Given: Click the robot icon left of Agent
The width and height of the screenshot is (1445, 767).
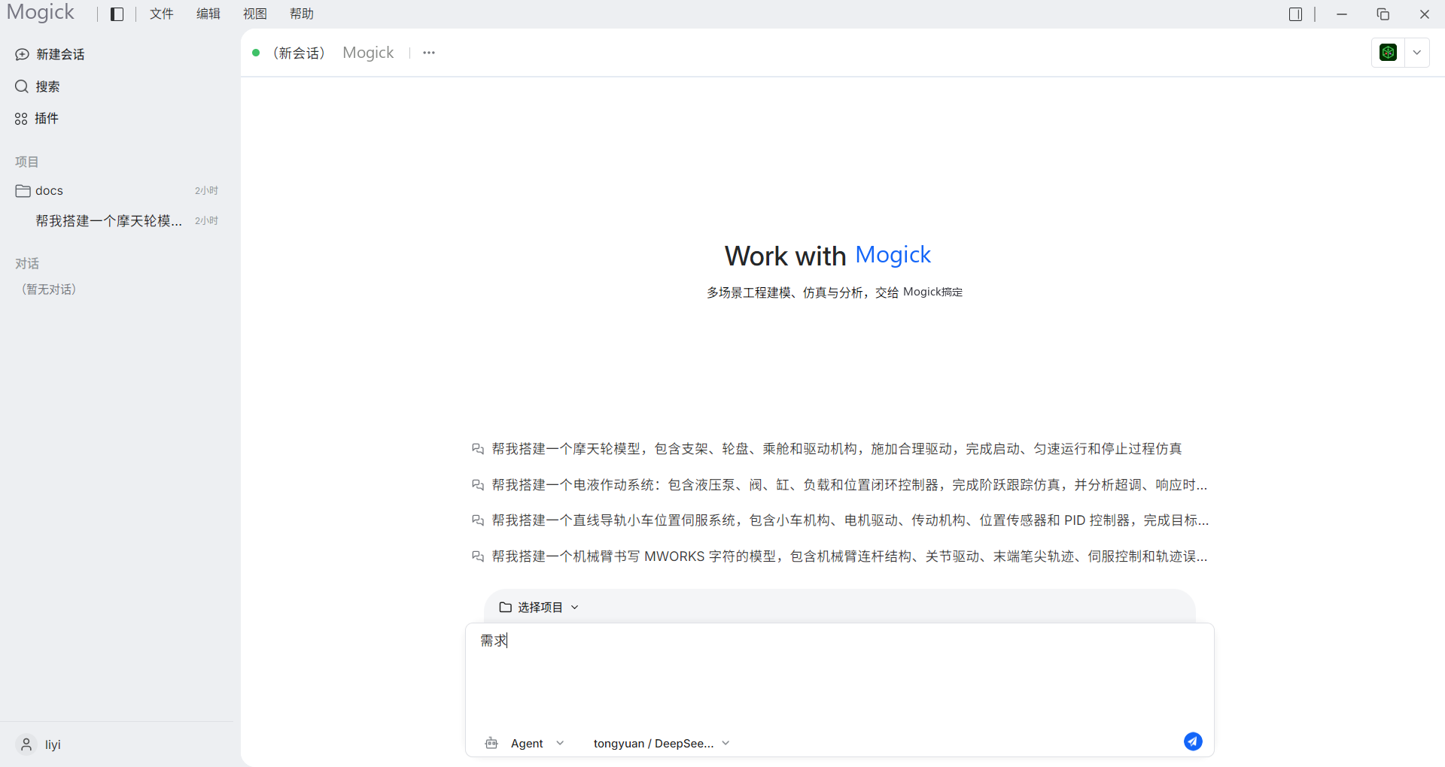Looking at the screenshot, I should click(491, 743).
